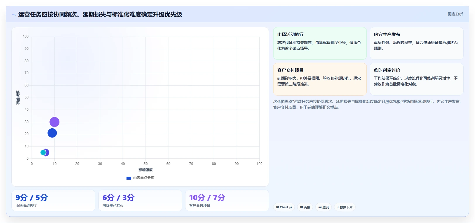
Task: Toggle the 内容重点分布 legend color box
Action: click(x=129, y=178)
